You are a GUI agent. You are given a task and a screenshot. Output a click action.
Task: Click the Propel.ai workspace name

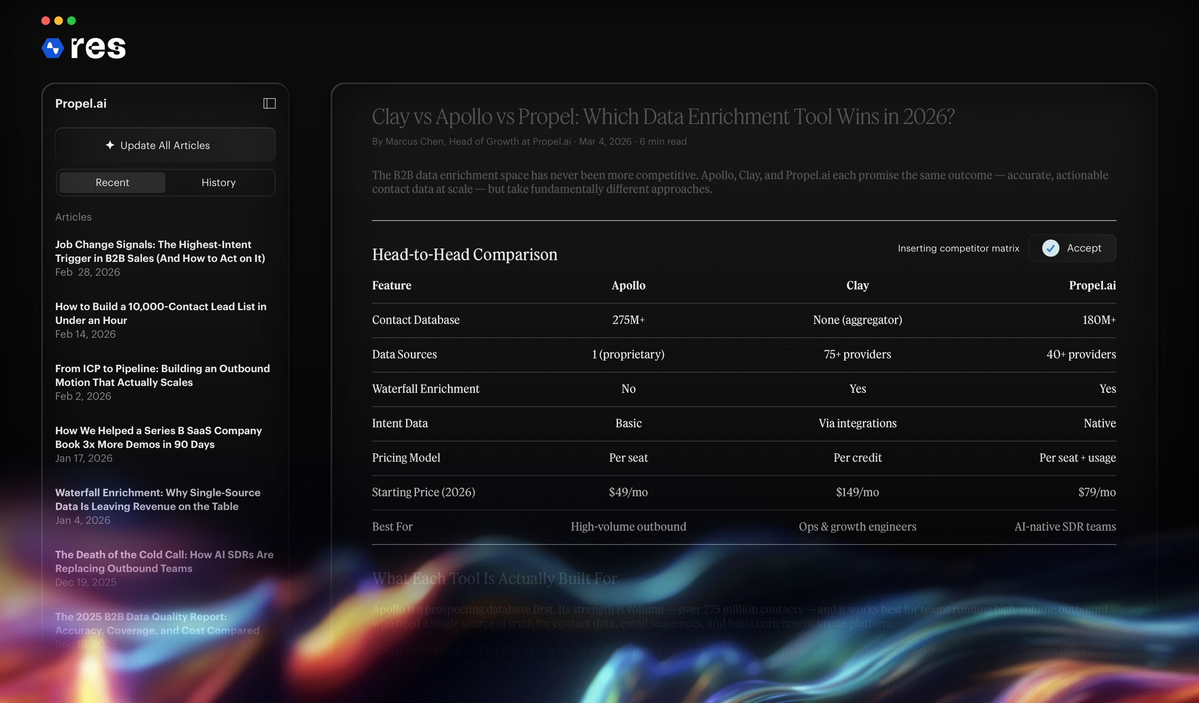(81, 103)
